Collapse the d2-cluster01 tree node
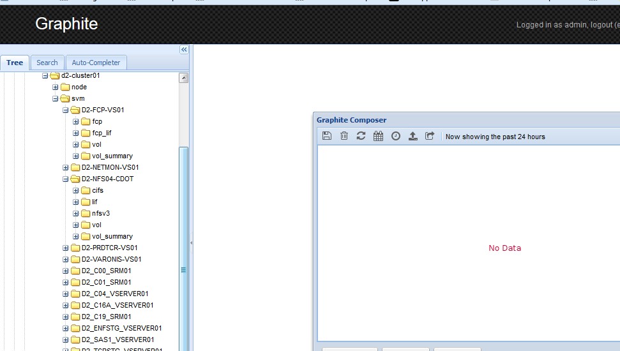 click(45, 75)
